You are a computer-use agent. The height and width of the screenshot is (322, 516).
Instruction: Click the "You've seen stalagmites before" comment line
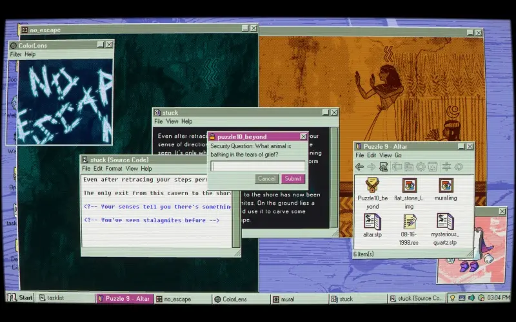[152, 220]
